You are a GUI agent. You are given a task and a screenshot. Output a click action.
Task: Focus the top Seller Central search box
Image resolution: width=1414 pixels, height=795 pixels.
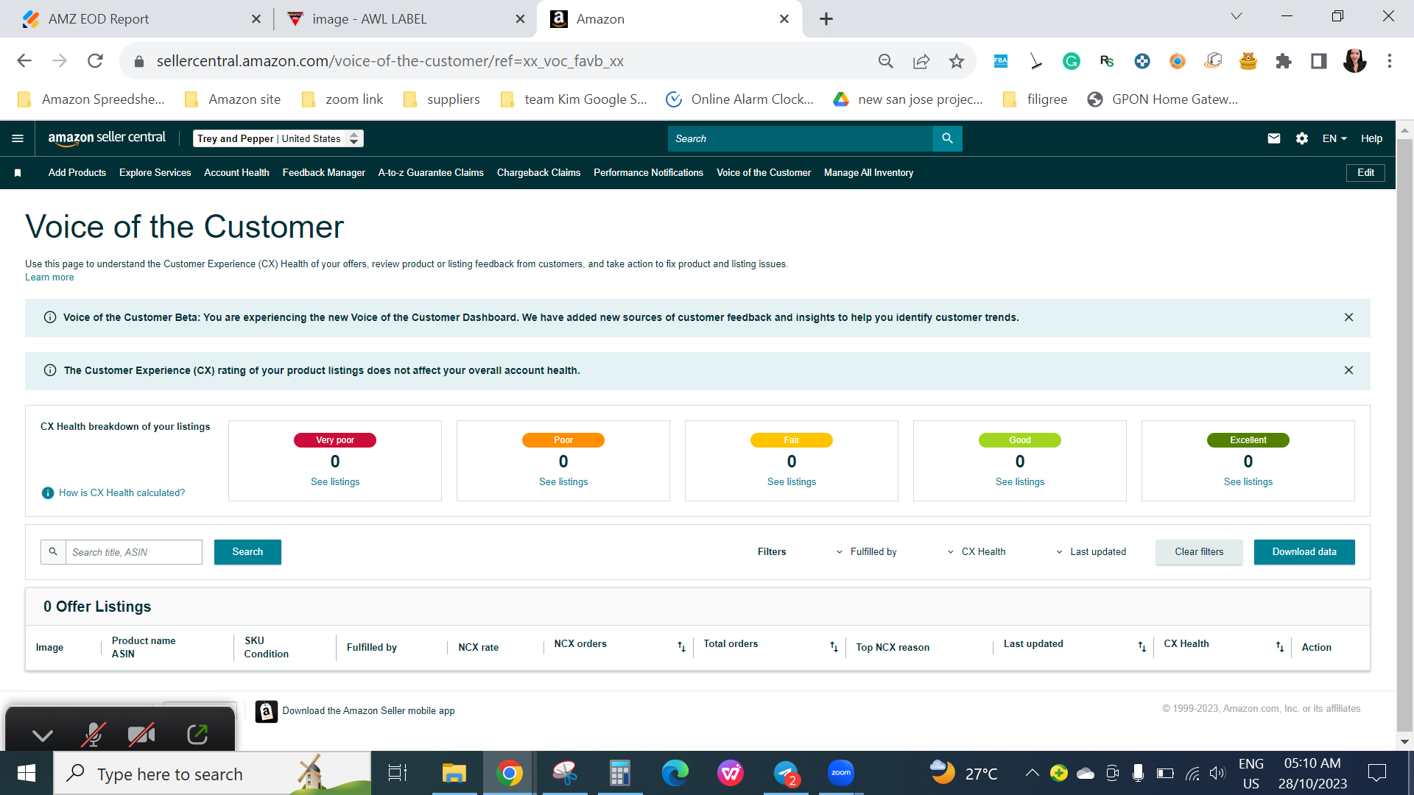(x=801, y=138)
